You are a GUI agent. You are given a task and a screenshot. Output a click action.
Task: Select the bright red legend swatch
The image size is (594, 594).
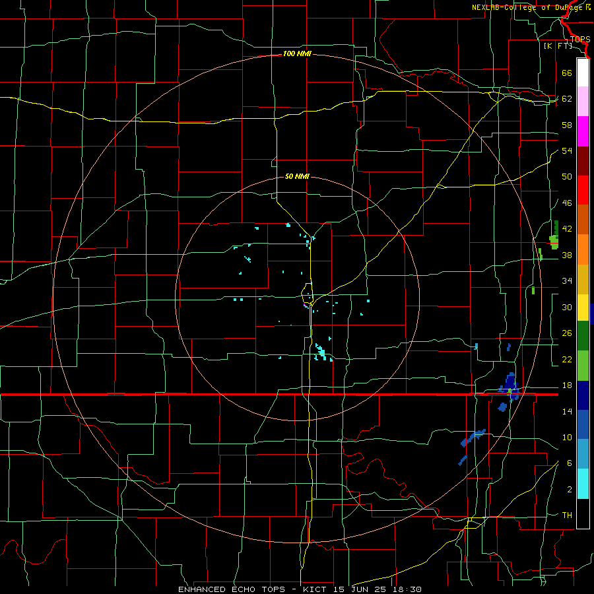[583, 190]
